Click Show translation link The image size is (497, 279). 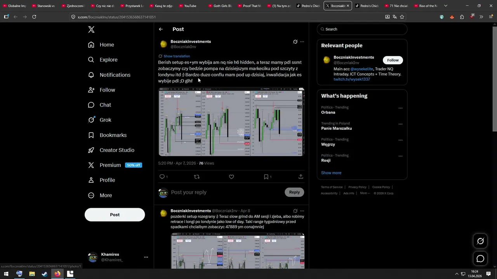[177, 56]
